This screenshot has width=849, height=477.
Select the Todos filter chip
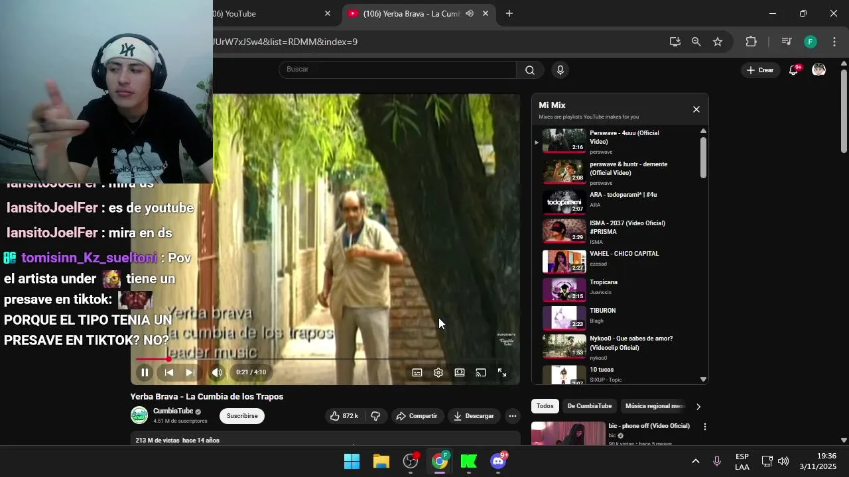coord(545,406)
